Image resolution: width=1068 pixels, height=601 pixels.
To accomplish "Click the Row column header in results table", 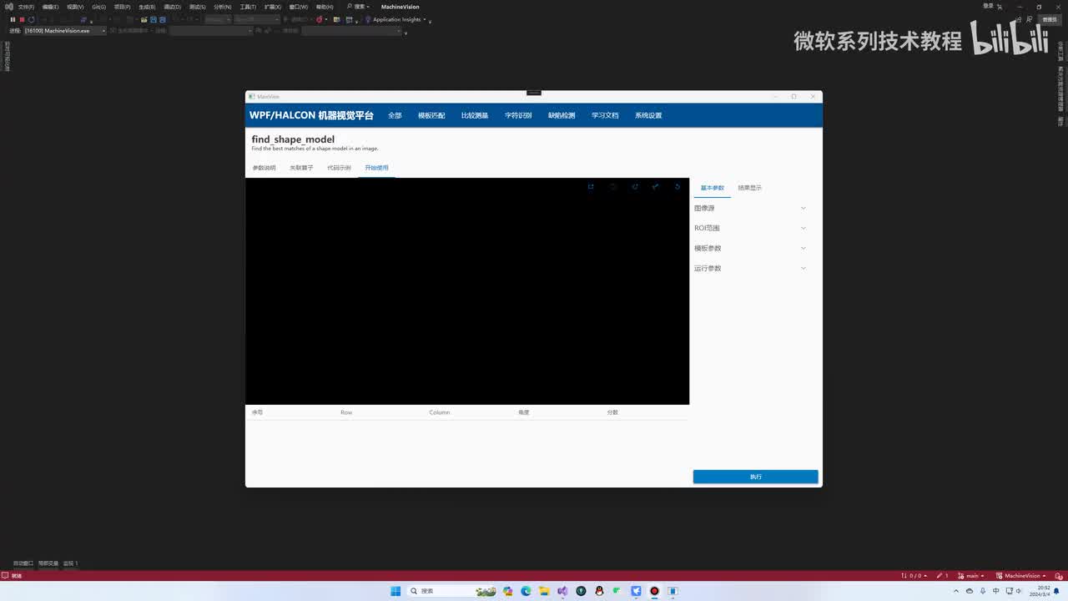I will (346, 412).
